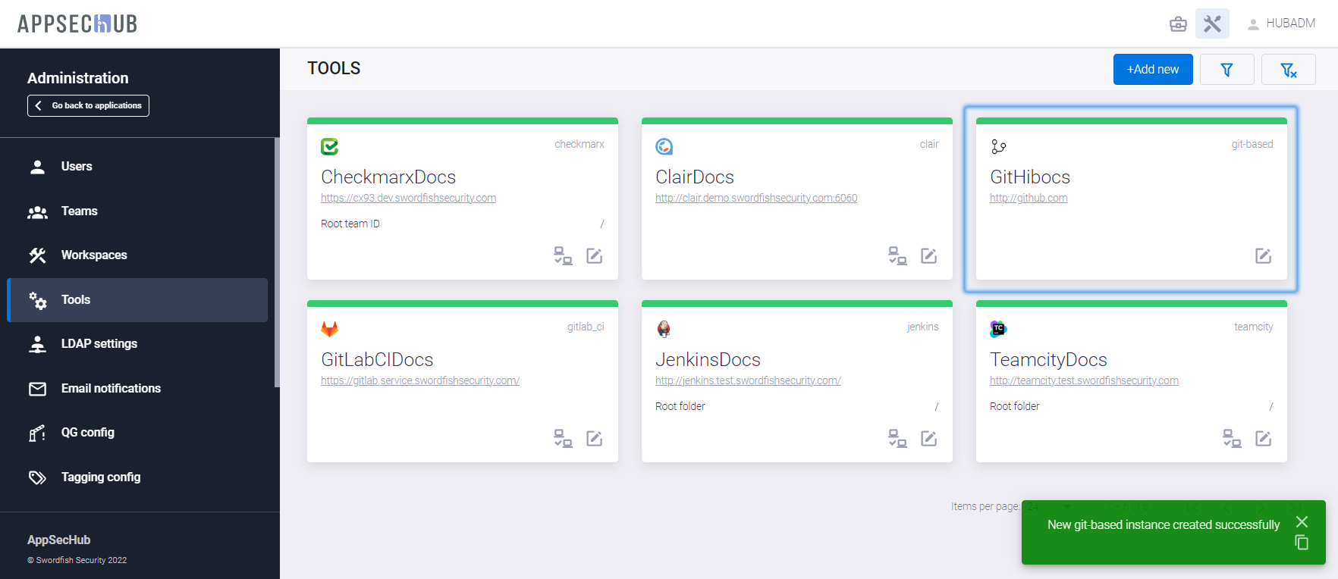1338x579 pixels.
Task: Click the connection check icon on JenkinsDocs card
Action: (x=897, y=439)
